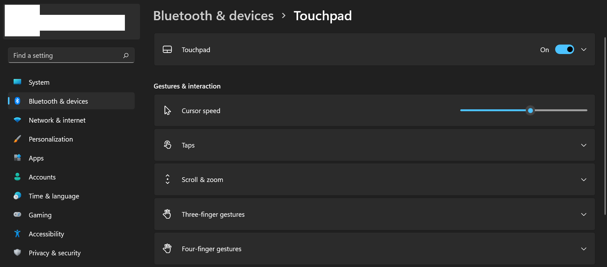Open the System settings category
This screenshot has width=607, height=267.
point(39,82)
